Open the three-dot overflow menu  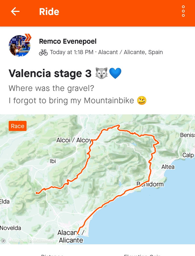(x=183, y=12)
